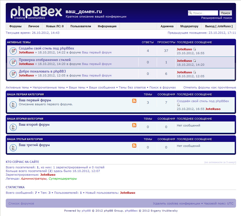Click RSS feed icon for Ваш первый форум

134,101
